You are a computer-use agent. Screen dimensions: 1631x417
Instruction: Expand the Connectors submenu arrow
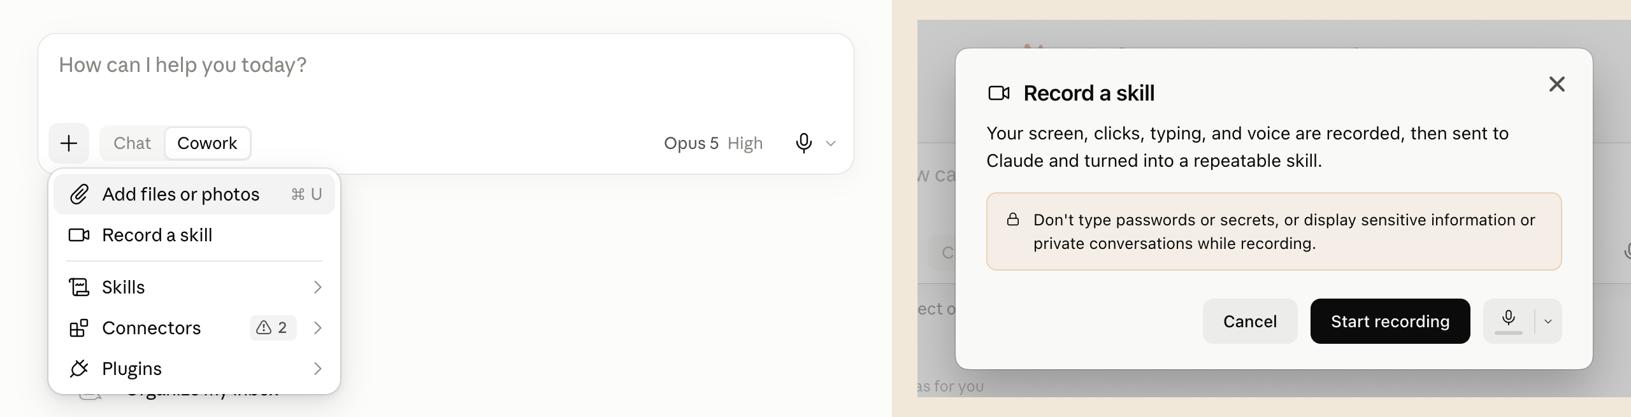tap(317, 328)
